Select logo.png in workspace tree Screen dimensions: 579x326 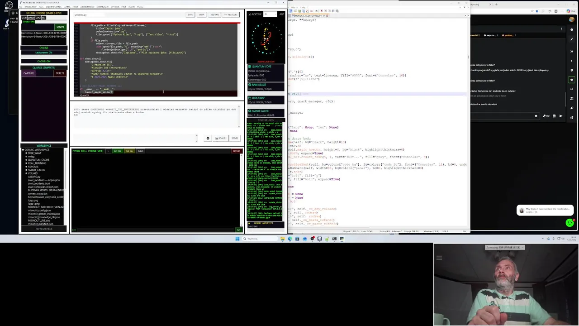coord(33,201)
